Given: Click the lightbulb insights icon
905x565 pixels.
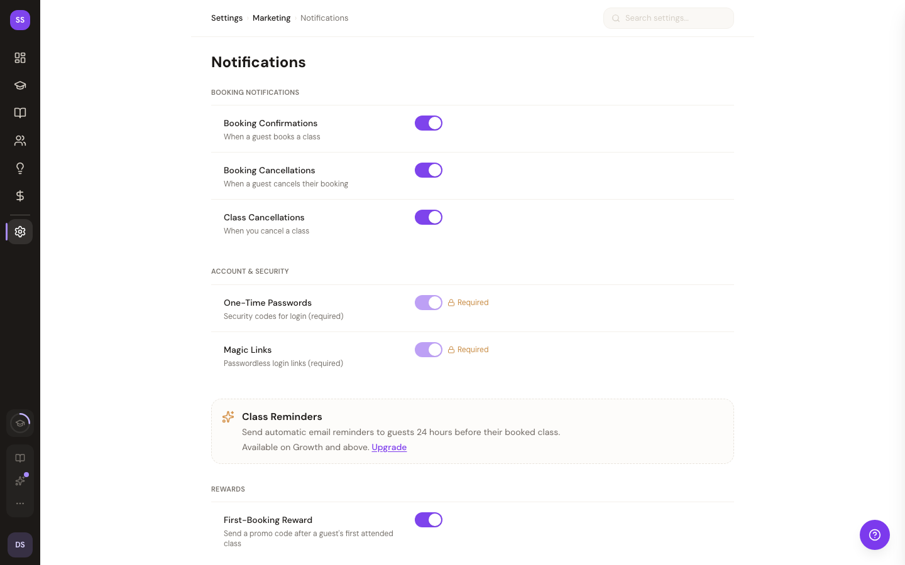Looking at the screenshot, I should point(20,168).
